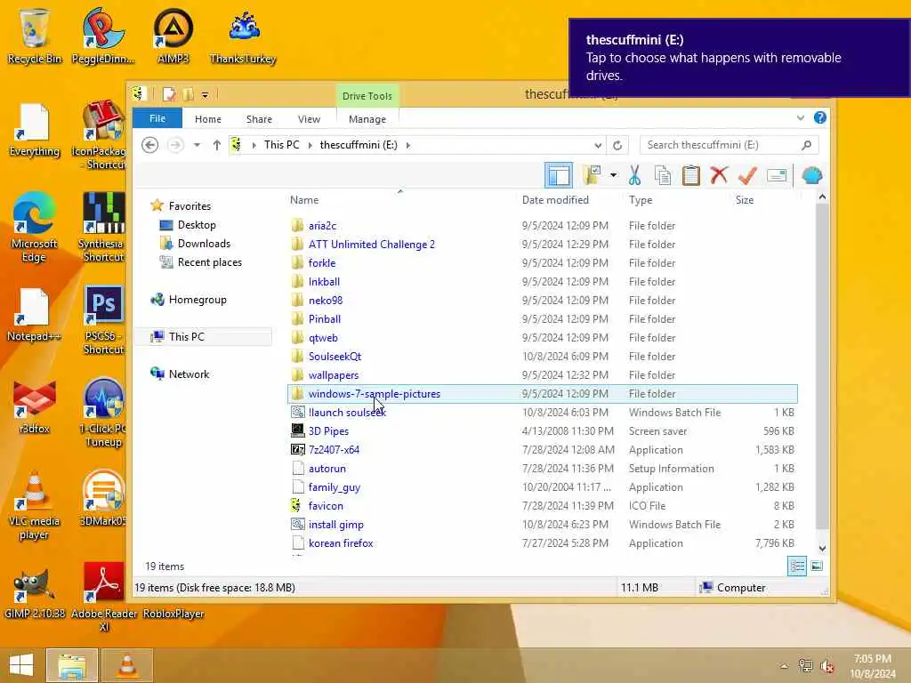Open the Manage ribbon tab
This screenshot has width=911, height=683.
[367, 119]
